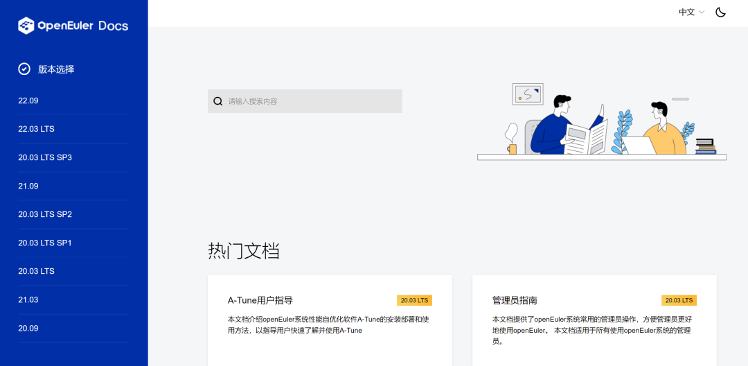Viewport: 748px width, 366px height.
Task: Click the 热门文档 heading
Action: point(244,251)
